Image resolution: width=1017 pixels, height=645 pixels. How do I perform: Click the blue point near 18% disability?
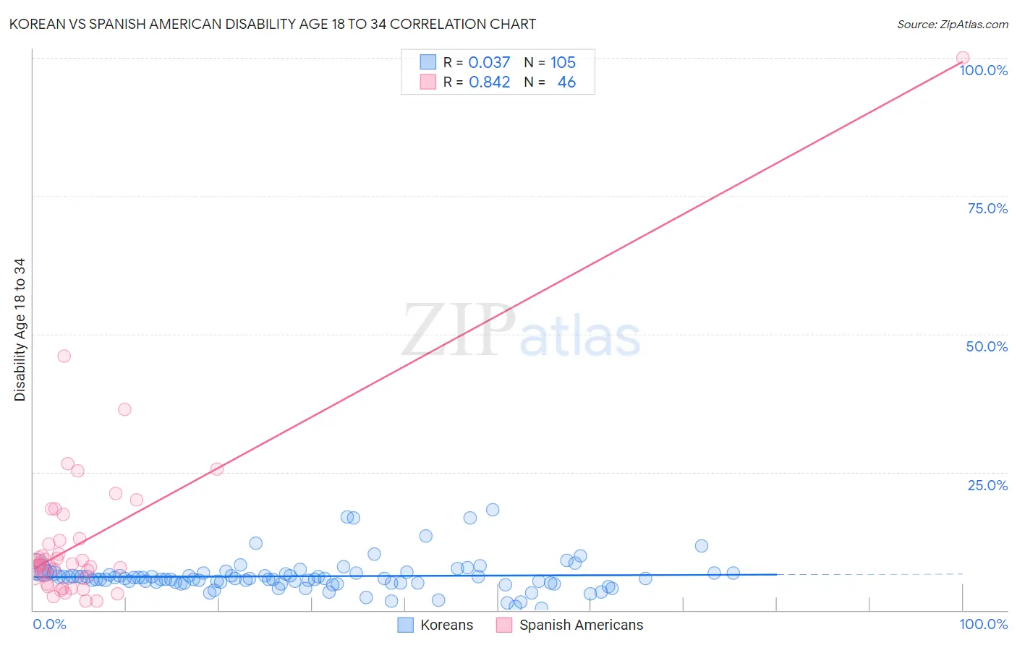pyautogui.click(x=493, y=510)
